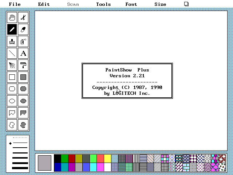This screenshot has width=233, height=175.
Task: Choose the thickest line width
Action: tap(20, 168)
